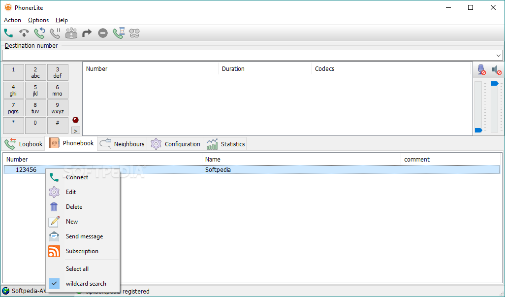The image size is (505, 297).
Task: Dial keypad button 5 jkl
Action: coord(35,90)
